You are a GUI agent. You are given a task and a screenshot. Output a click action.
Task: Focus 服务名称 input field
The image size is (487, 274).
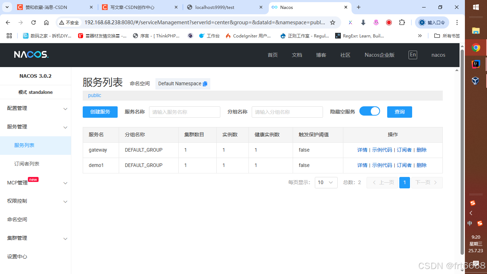coord(185,112)
